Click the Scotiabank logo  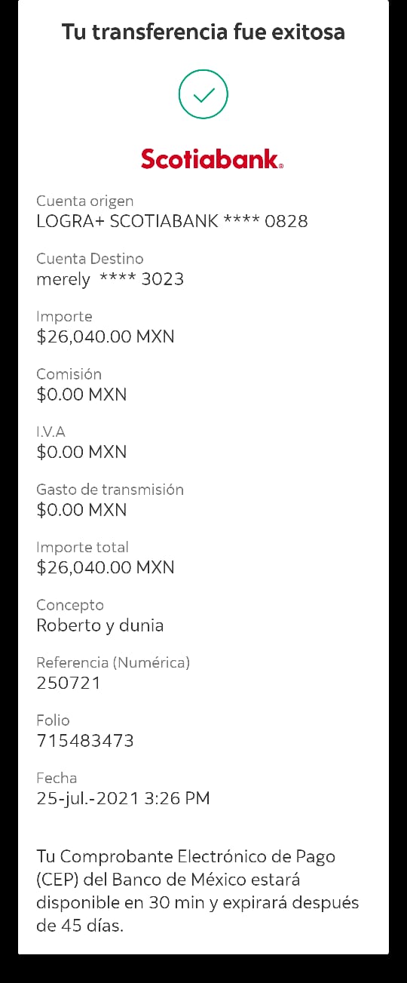(x=213, y=158)
